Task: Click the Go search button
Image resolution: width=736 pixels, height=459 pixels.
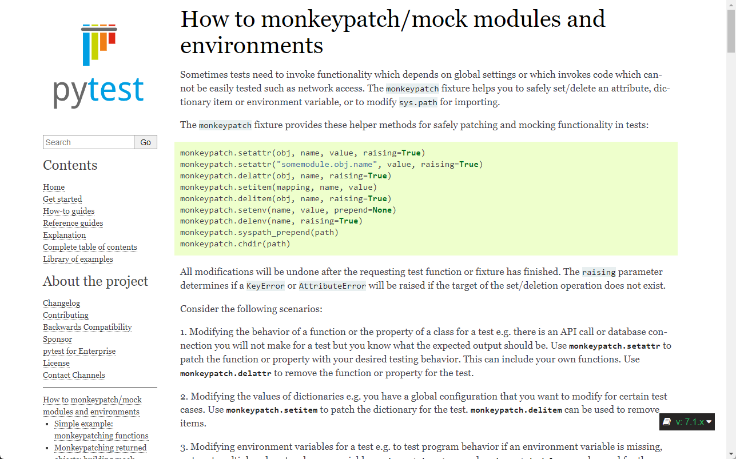Action: (x=146, y=142)
